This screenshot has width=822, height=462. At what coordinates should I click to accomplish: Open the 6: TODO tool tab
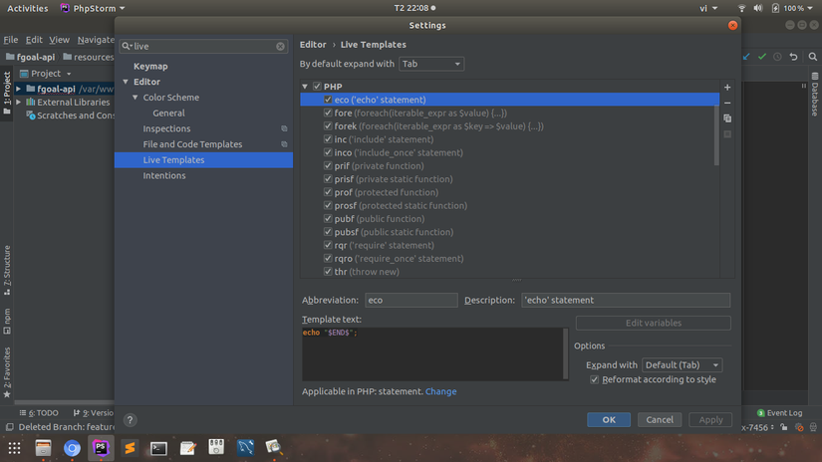click(39, 413)
